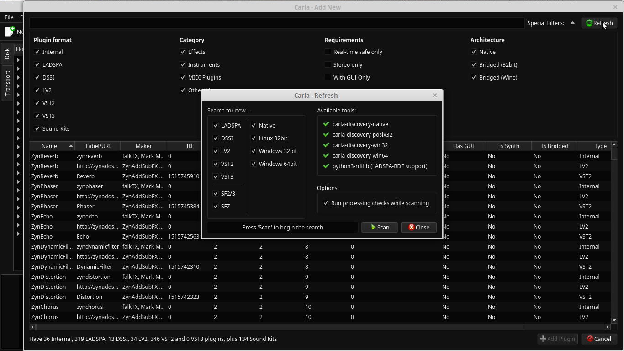Switch to the Transport side tab
Image resolution: width=624 pixels, height=351 pixels.
pos(7,83)
